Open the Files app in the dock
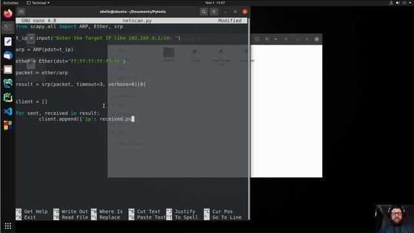The width and height of the screenshot is (414, 233). click(x=8, y=69)
